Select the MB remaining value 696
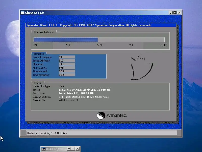 [x=67, y=68]
